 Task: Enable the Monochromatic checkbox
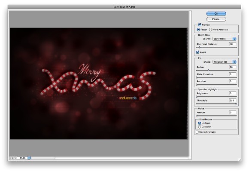pyautogui.click(x=197, y=132)
